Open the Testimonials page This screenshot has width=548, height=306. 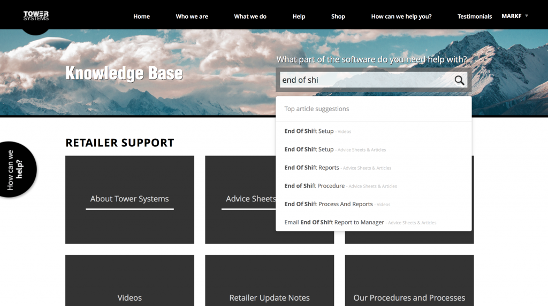click(x=475, y=17)
